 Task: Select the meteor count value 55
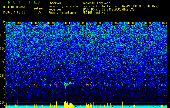click(x=39, y=12)
